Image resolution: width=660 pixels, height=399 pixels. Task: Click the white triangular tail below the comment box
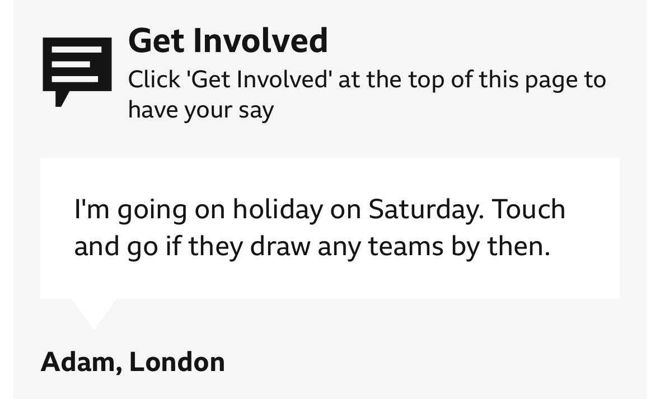click(x=93, y=311)
